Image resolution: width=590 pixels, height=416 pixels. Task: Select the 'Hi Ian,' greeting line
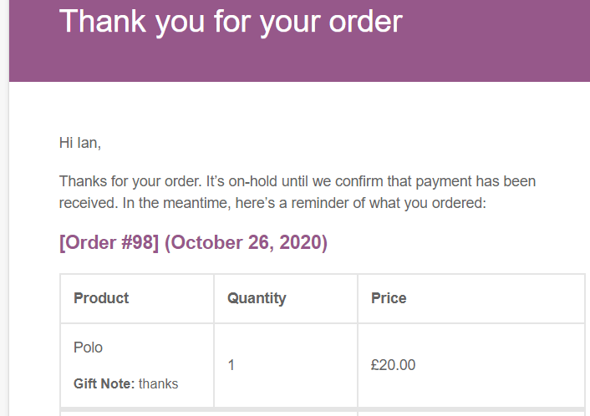pos(80,143)
